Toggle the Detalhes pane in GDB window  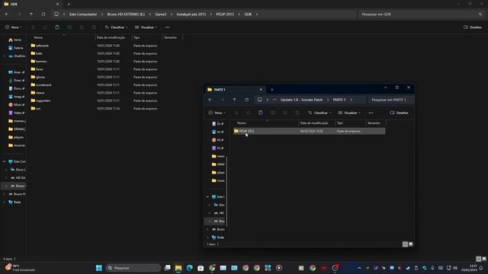(473, 27)
